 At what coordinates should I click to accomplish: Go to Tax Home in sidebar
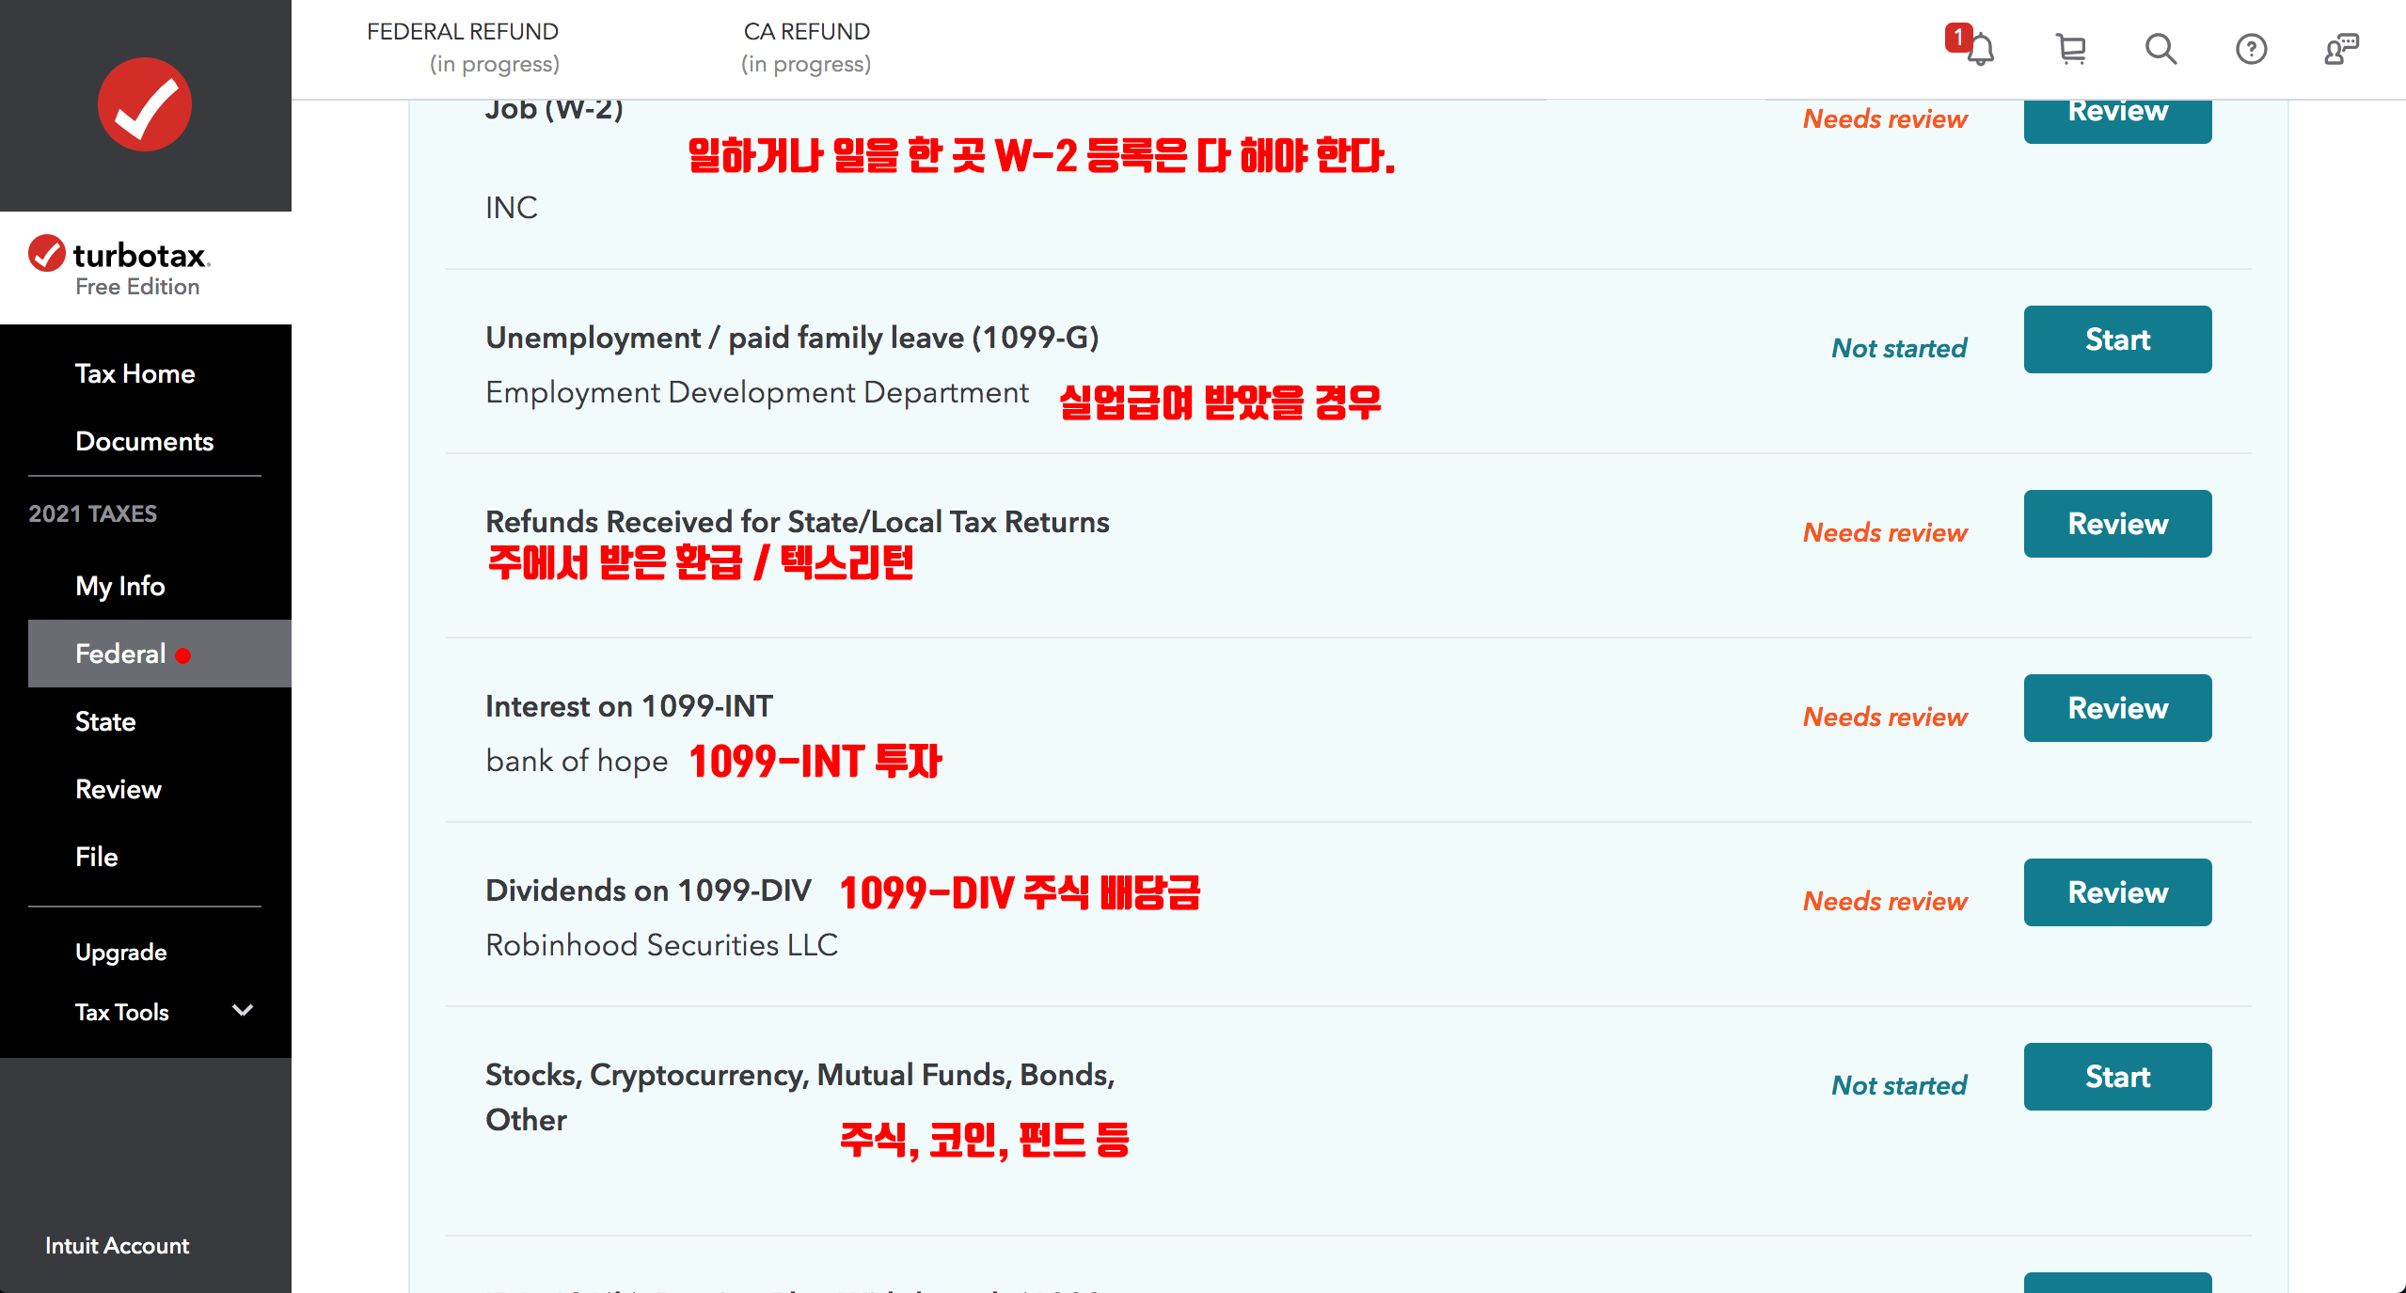[x=135, y=373]
